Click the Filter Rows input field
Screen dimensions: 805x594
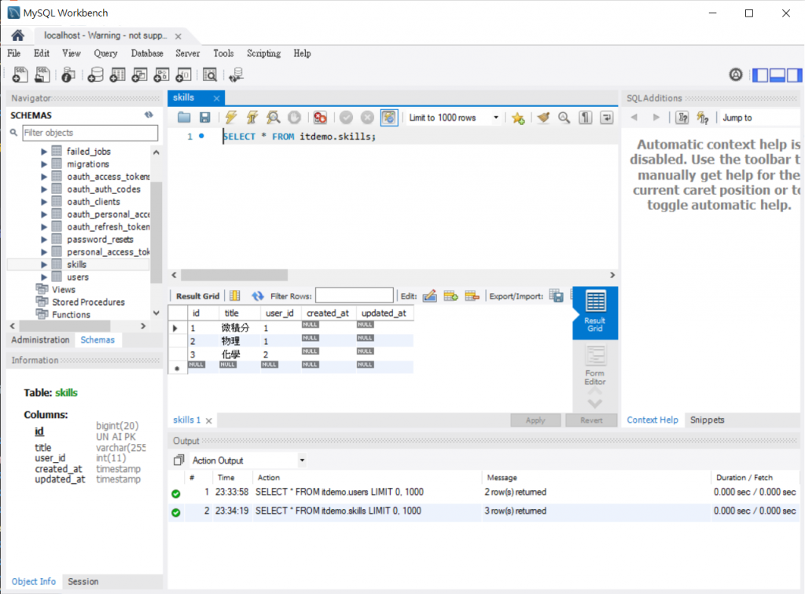click(355, 295)
